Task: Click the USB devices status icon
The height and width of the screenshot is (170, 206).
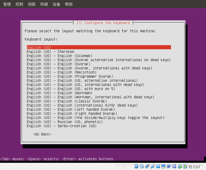Action: pos(174,166)
